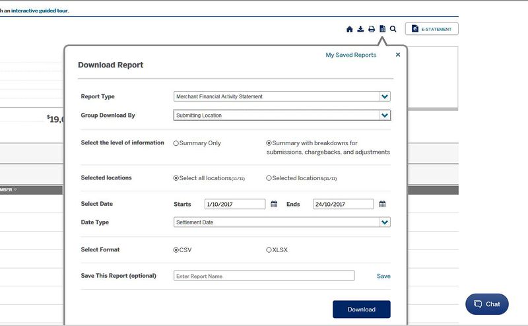Open Merchant Financial Activity Statement combo box
The height and width of the screenshot is (326, 528).
coord(282,96)
